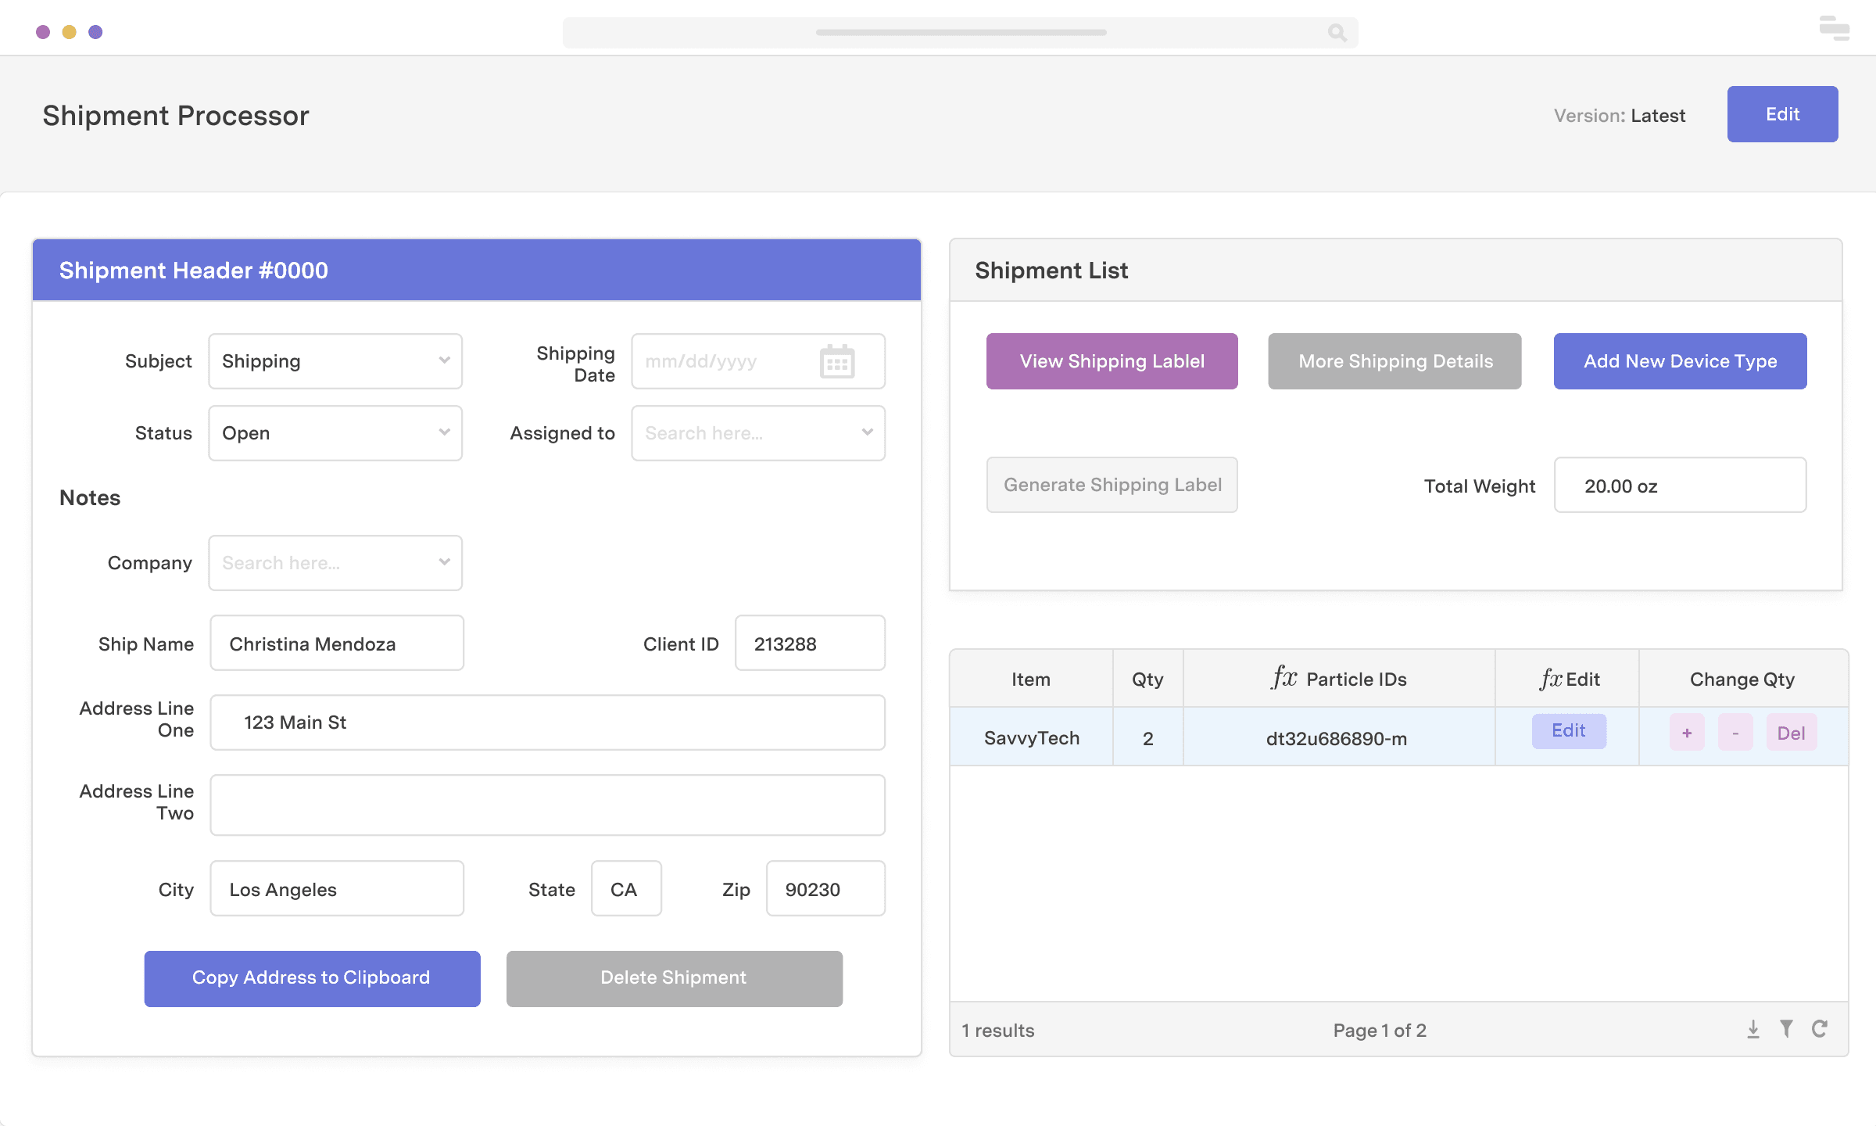The width and height of the screenshot is (1876, 1126).
Task: Click More Shipping Details
Action: [x=1394, y=360]
